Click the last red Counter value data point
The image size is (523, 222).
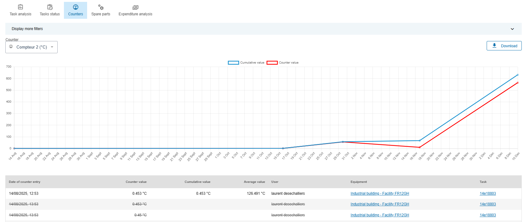[x=517, y=83]
